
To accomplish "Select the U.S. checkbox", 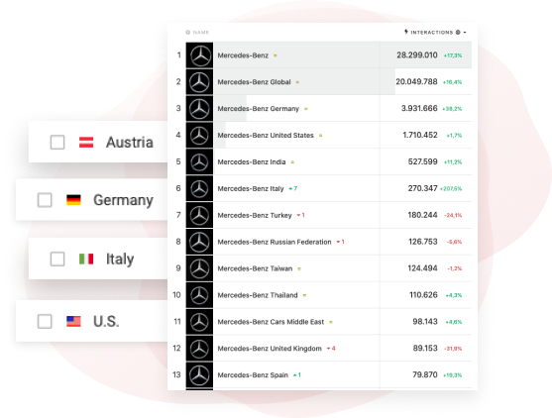I will pyautogui.click(x=45, y=321).
